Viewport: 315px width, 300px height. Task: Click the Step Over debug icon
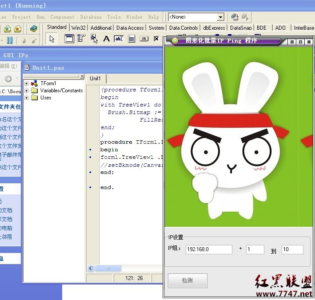tap(34, 40)
